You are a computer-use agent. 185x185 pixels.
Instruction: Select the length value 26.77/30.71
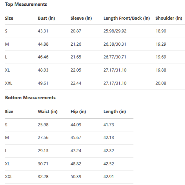(115, 57)
